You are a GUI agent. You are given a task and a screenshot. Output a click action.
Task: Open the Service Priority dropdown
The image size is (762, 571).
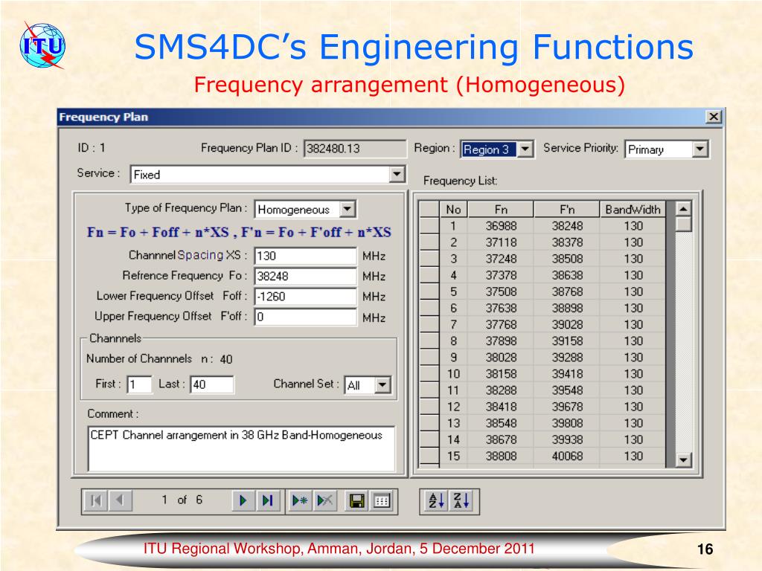point(699,149)
